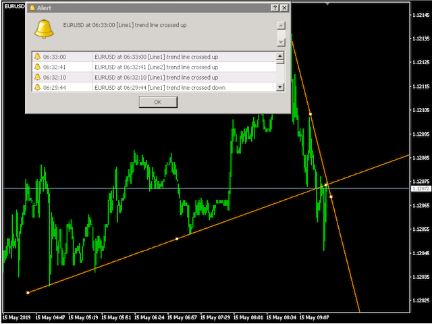Click the large yellow bell alert icon
Screen dimensions: 432x324
click(44, 29)
